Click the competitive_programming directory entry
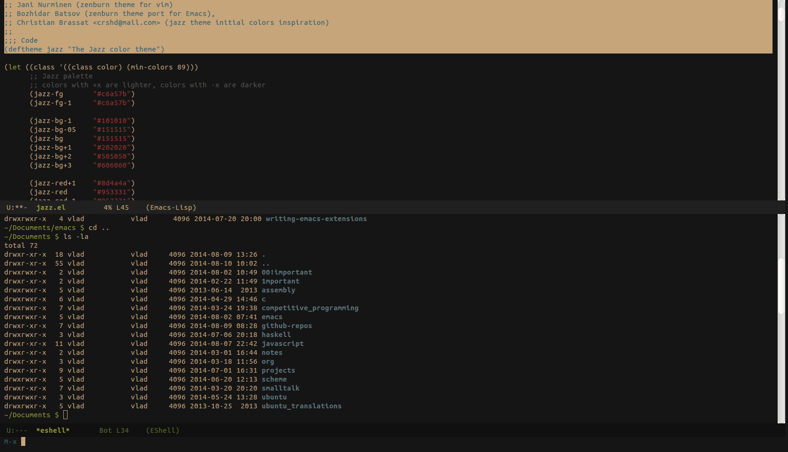Viewport: 788px width, 452px height. pyautogui.click(x=310, y=308)
